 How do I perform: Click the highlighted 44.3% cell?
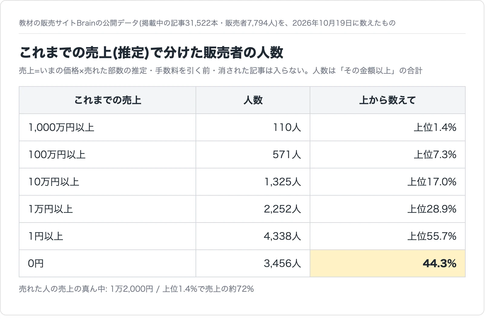[x=387, y=263]
